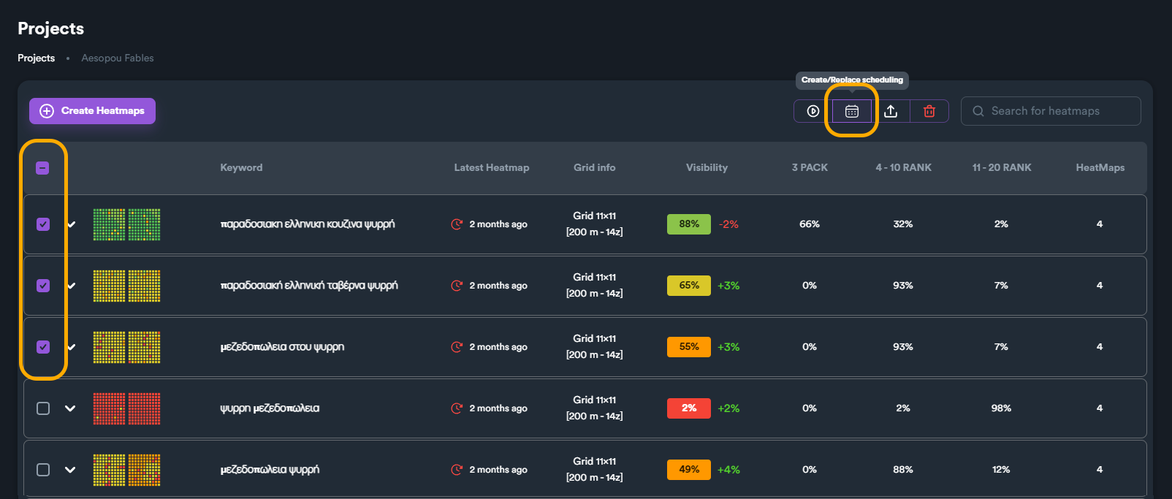Check the checkbox for ψυρρη μεζεδοπωλεια row

pyautogui.click(x=43, y=408)
